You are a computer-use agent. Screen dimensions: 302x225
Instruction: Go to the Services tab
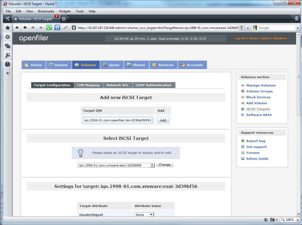[163, 65]
